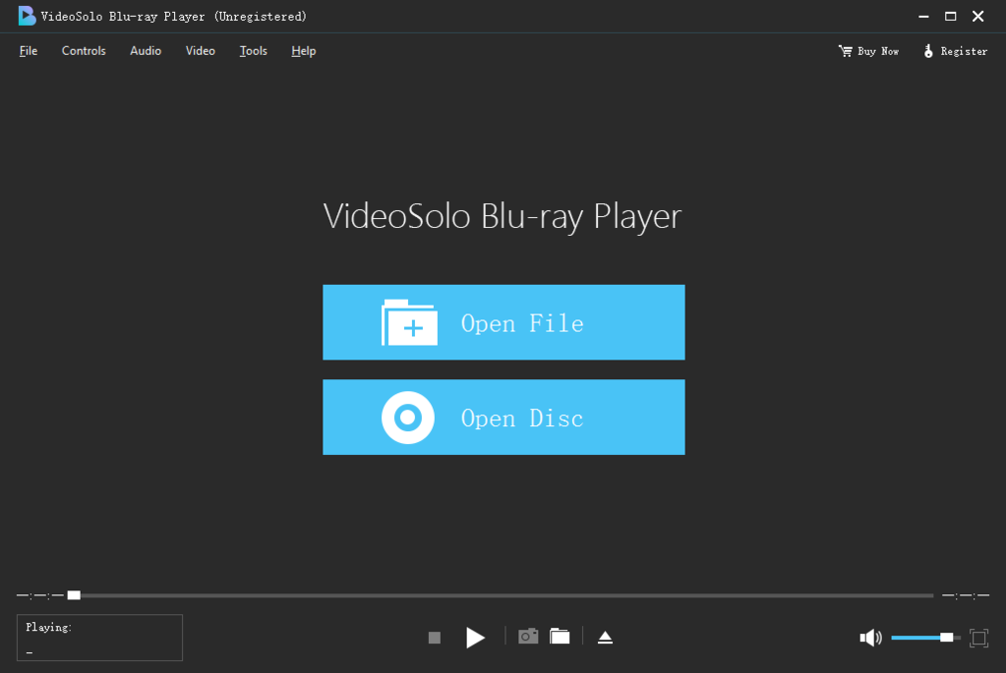The height and width of the screenshot is (673, 1006).
Task: Minimize the VideoSolo window
Action: [x=923, y=16]
